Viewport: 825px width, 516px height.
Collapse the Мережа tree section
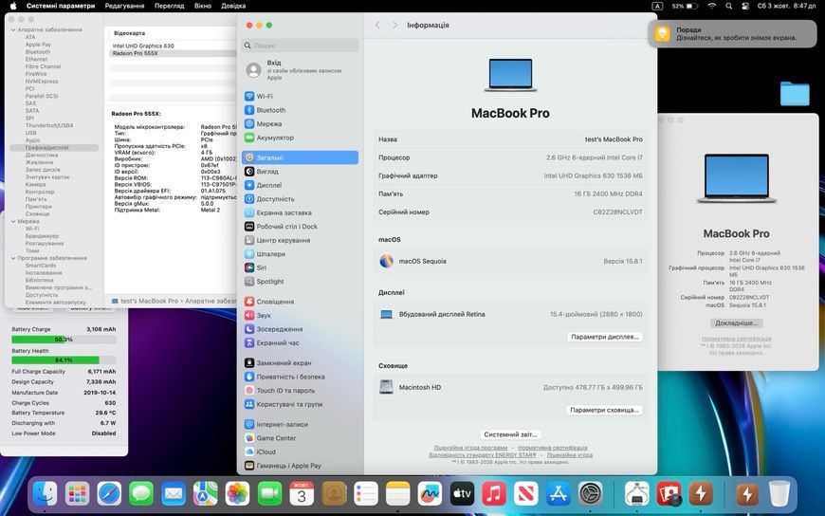point(13,222)
